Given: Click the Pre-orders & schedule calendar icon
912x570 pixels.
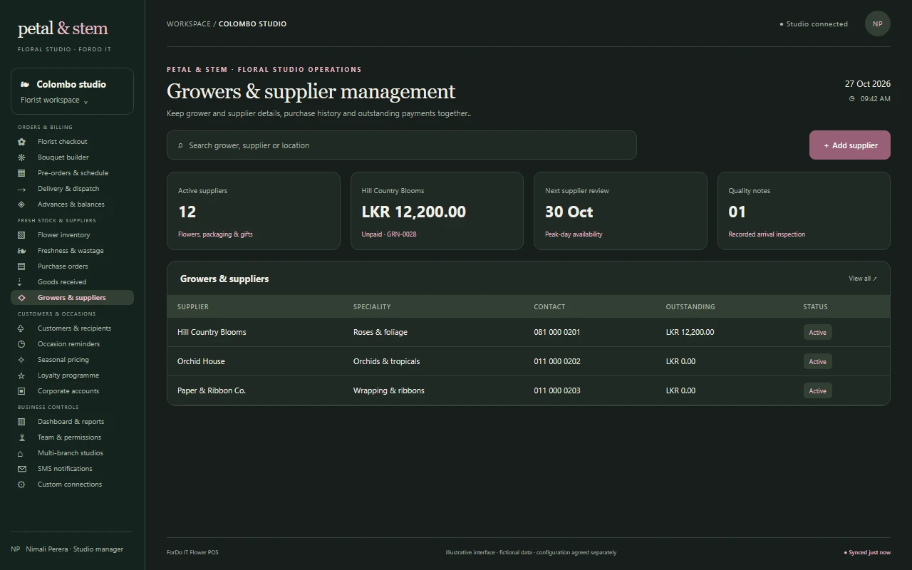Looking at the screenshot, I should click(21, 173).
